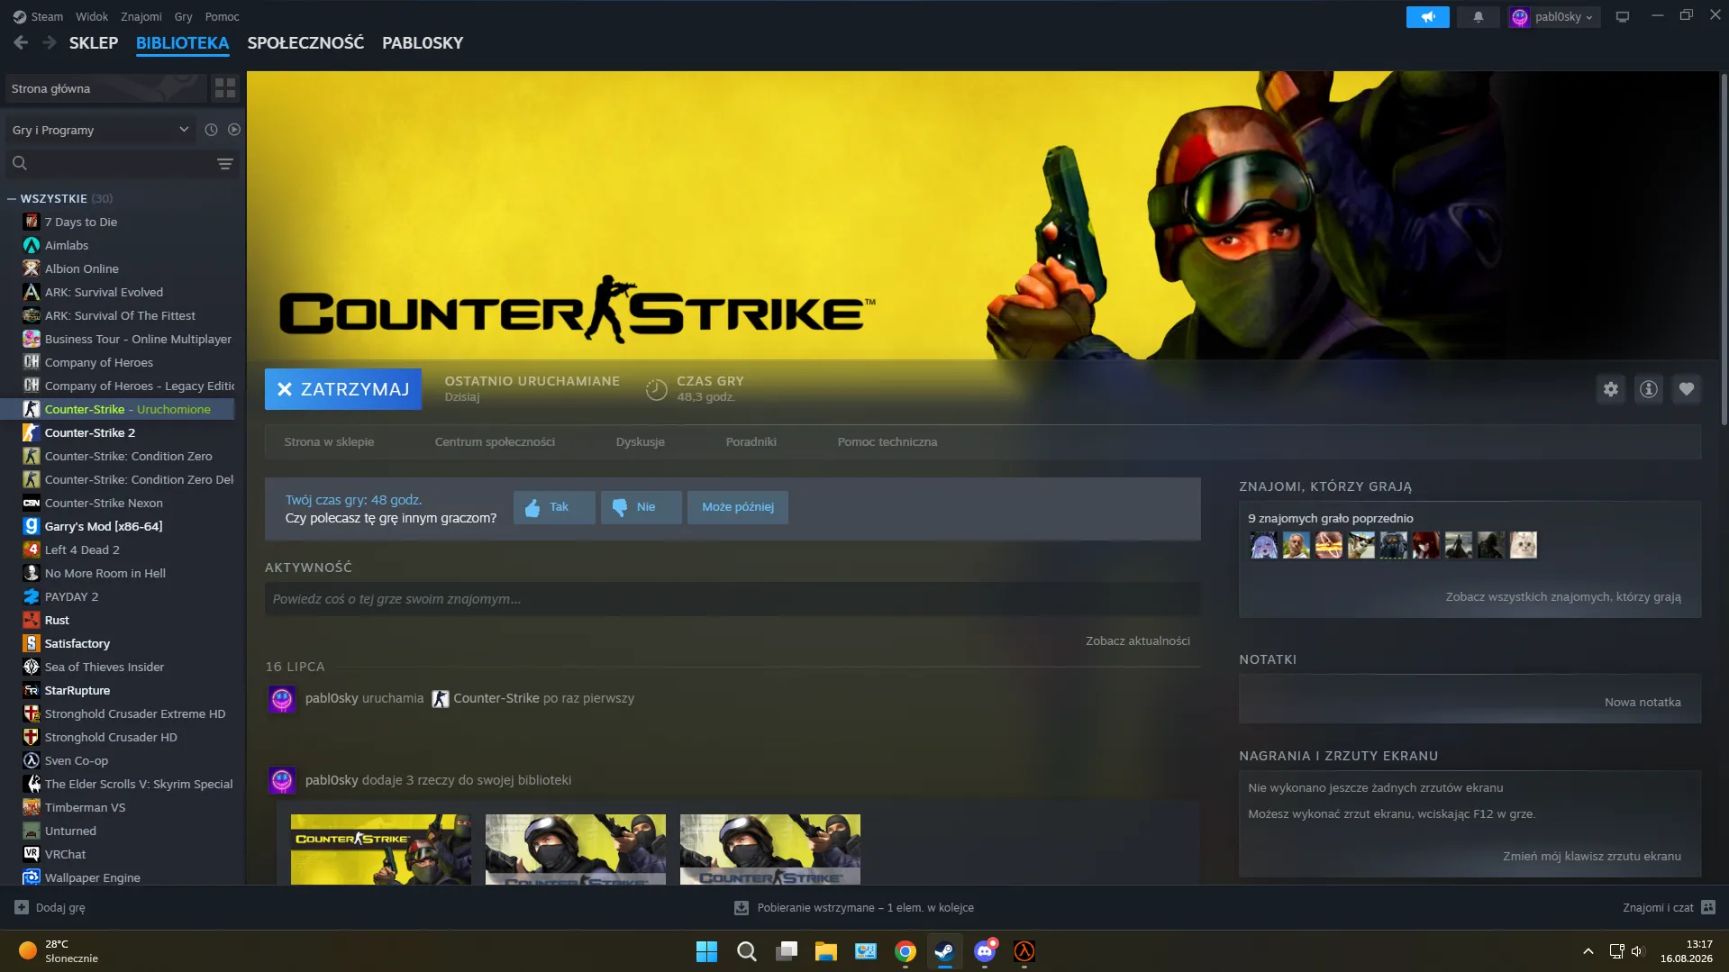
Task: Show only ready-to-play games icon
Action: click(234, 130)
